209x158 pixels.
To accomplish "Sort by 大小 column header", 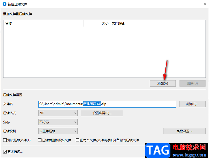I will point(97,23).
